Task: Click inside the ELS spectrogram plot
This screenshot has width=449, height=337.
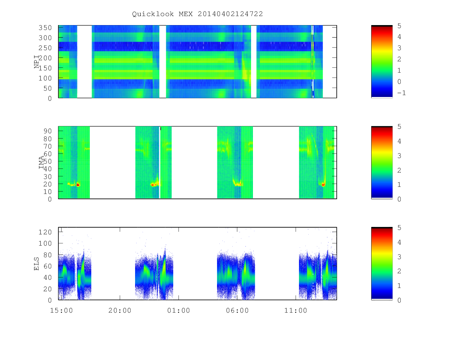Action: (198, 264)
